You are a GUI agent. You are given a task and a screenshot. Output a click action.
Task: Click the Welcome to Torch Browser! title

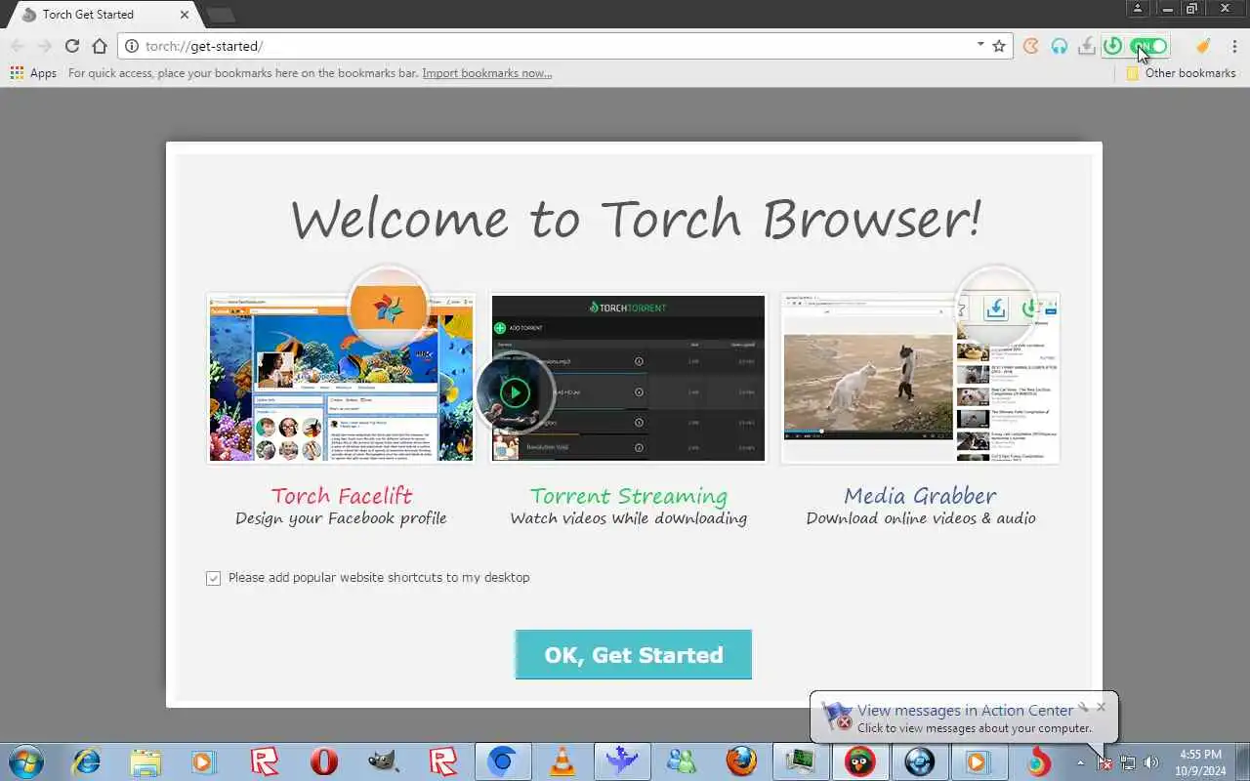point(635,219)
